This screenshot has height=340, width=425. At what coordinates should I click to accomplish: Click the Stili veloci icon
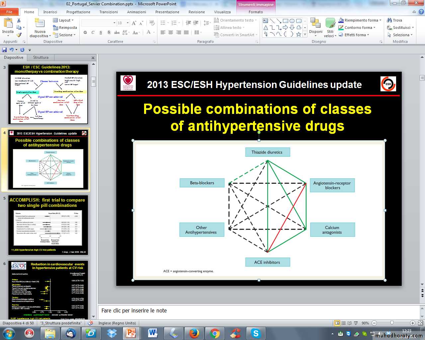tap(330, 27)
